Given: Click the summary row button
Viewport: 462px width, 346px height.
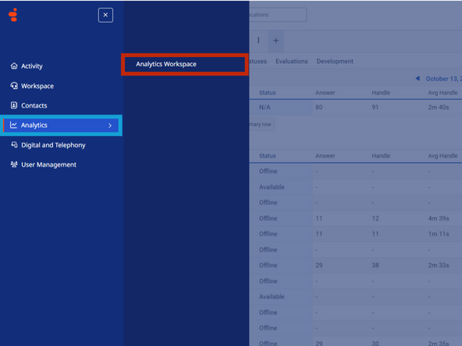Looking at the screenshot, I should pos(262,124).
